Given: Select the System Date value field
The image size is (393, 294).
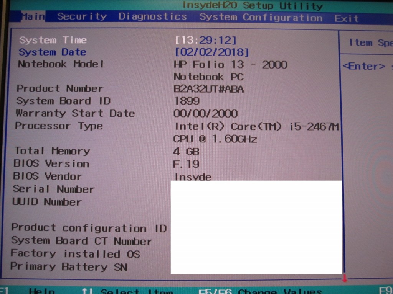Looking at the screenshot, I should pyautogui.click(x=212, y=52).
